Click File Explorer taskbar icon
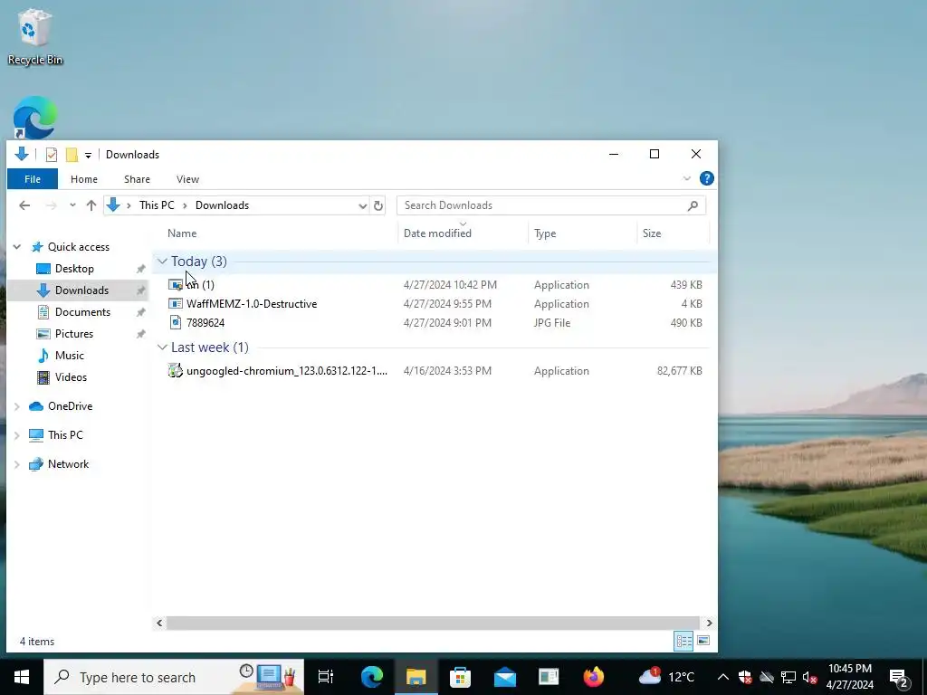The width and height of the screenshot is (927, 695). click(416, 677)
